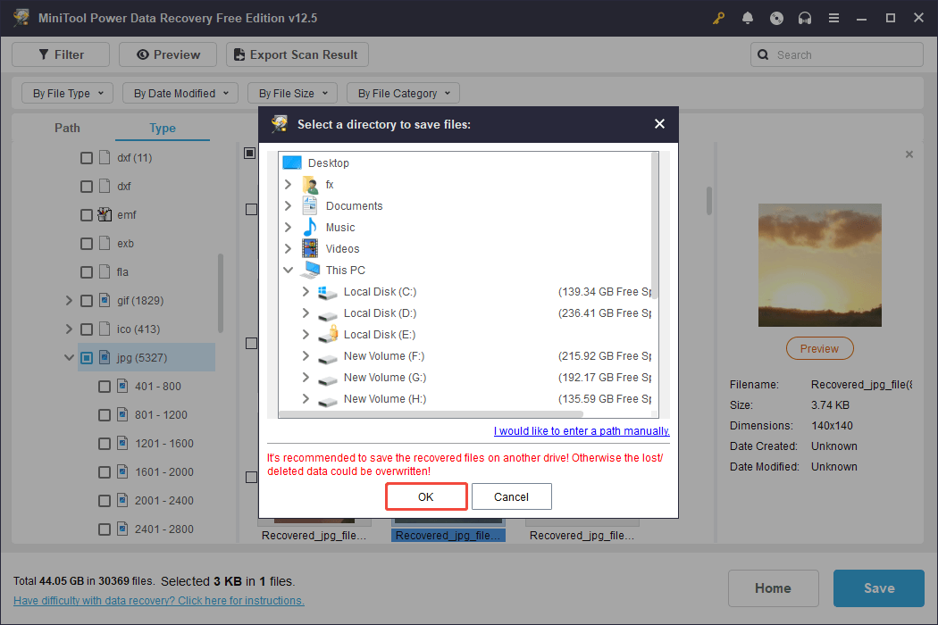Expand the Local Disk (D:) tree node

coord(306,313)
